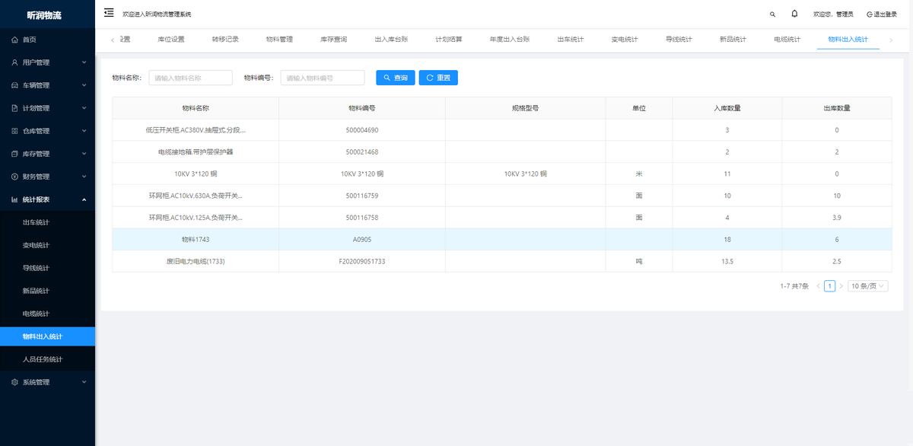Click the 查询 search button
Image resolution: width=913 pixels, height=446 pixels.
pos(396,78)
